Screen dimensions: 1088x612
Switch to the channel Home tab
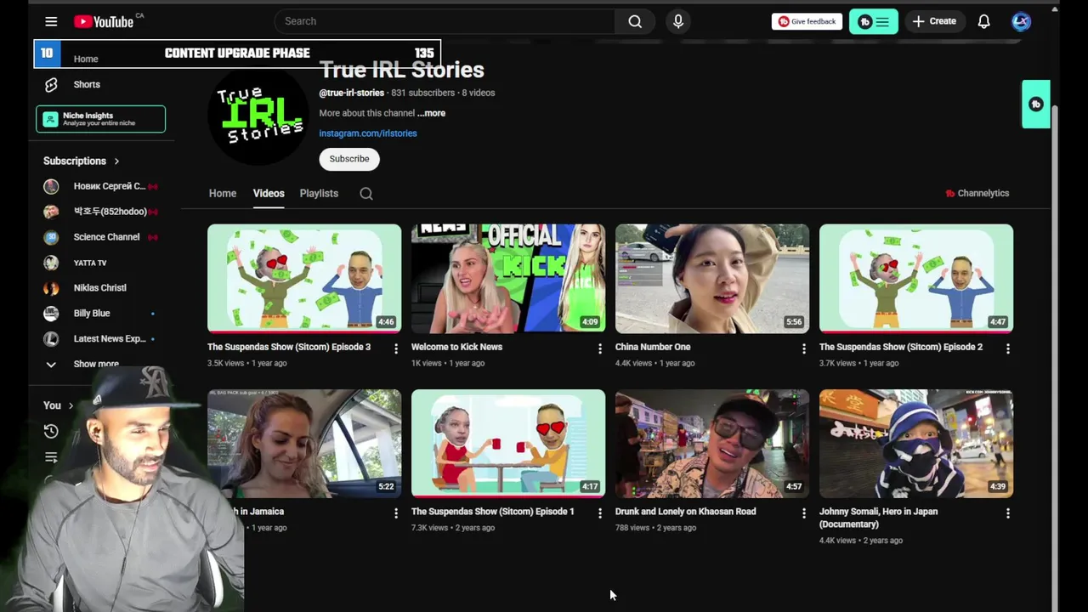223,194
